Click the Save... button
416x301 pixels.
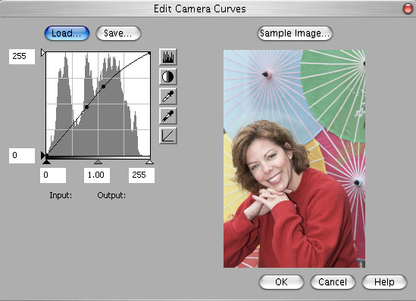coord(118,33)
